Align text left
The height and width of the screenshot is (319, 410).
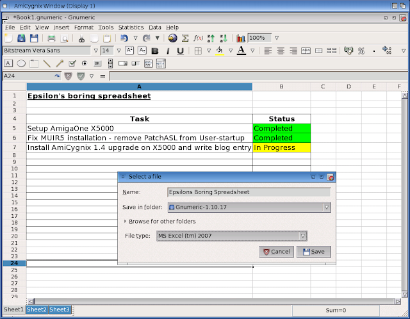[268, 51]
